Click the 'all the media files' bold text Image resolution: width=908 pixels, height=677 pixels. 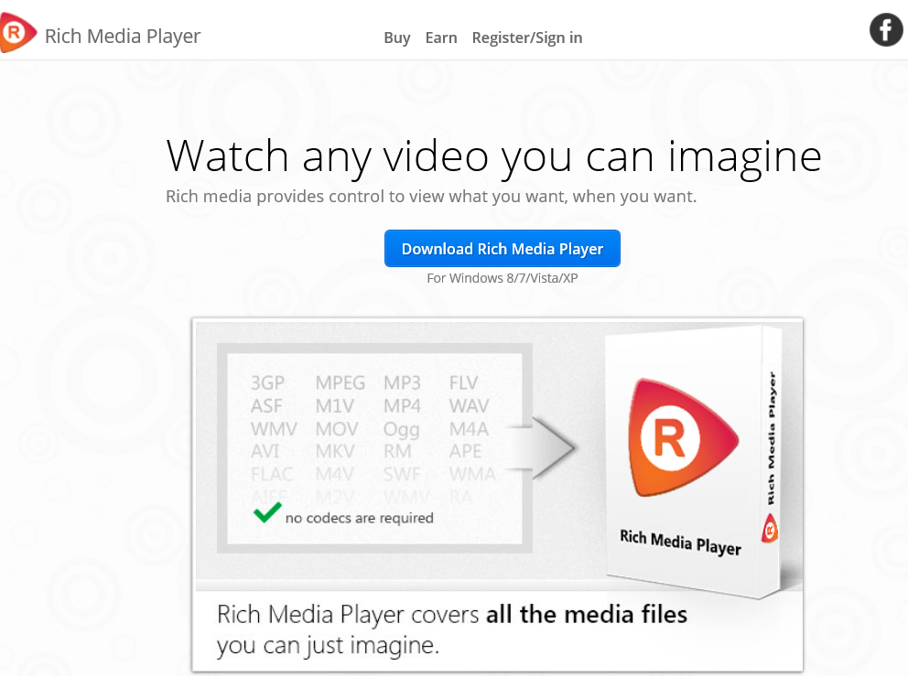pos(587,615)
